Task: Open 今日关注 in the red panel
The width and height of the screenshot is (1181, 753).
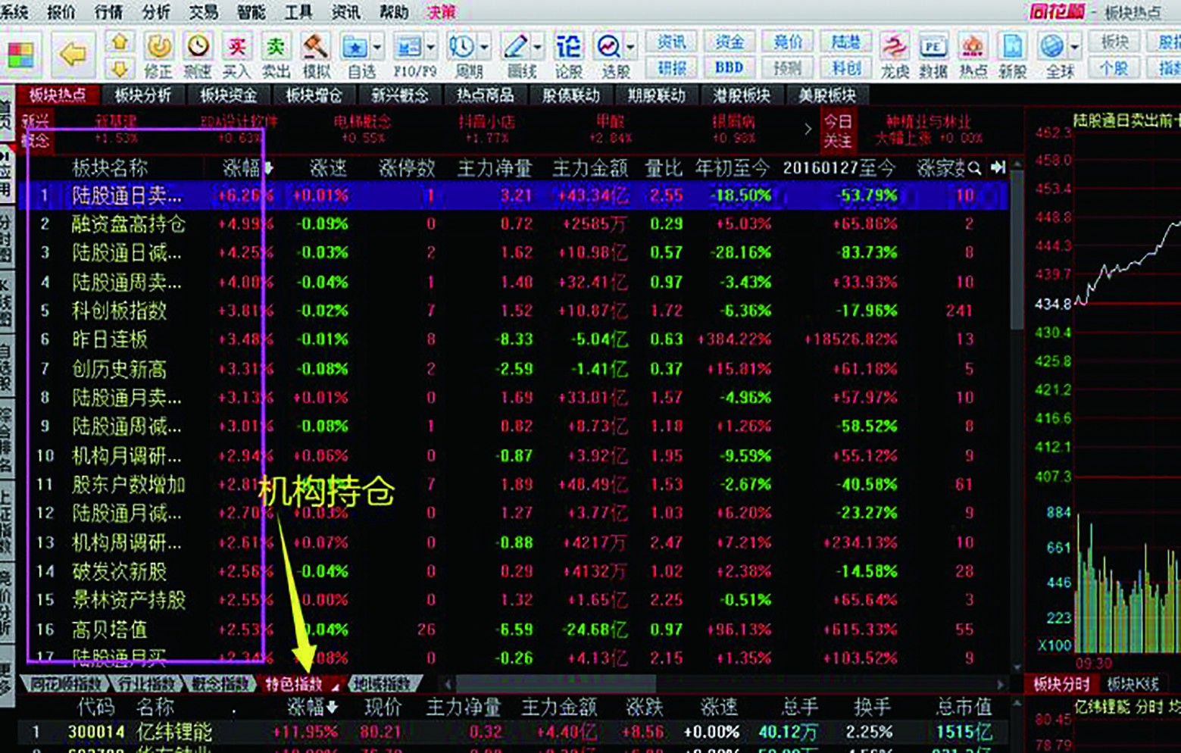Action: [839, 130]
